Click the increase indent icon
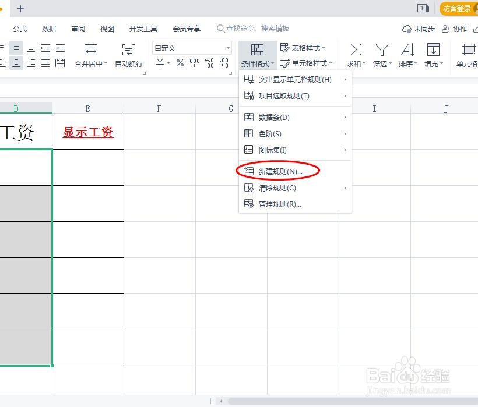This screenshot has height=407, width=478. 60,48
